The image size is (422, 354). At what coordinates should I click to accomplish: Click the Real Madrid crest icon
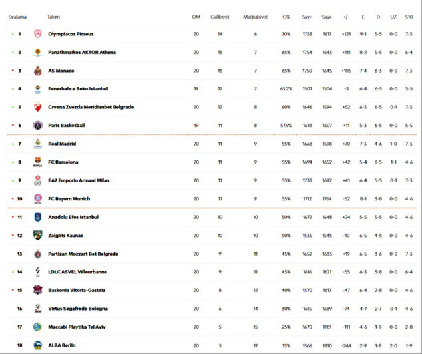coord(38,144)
